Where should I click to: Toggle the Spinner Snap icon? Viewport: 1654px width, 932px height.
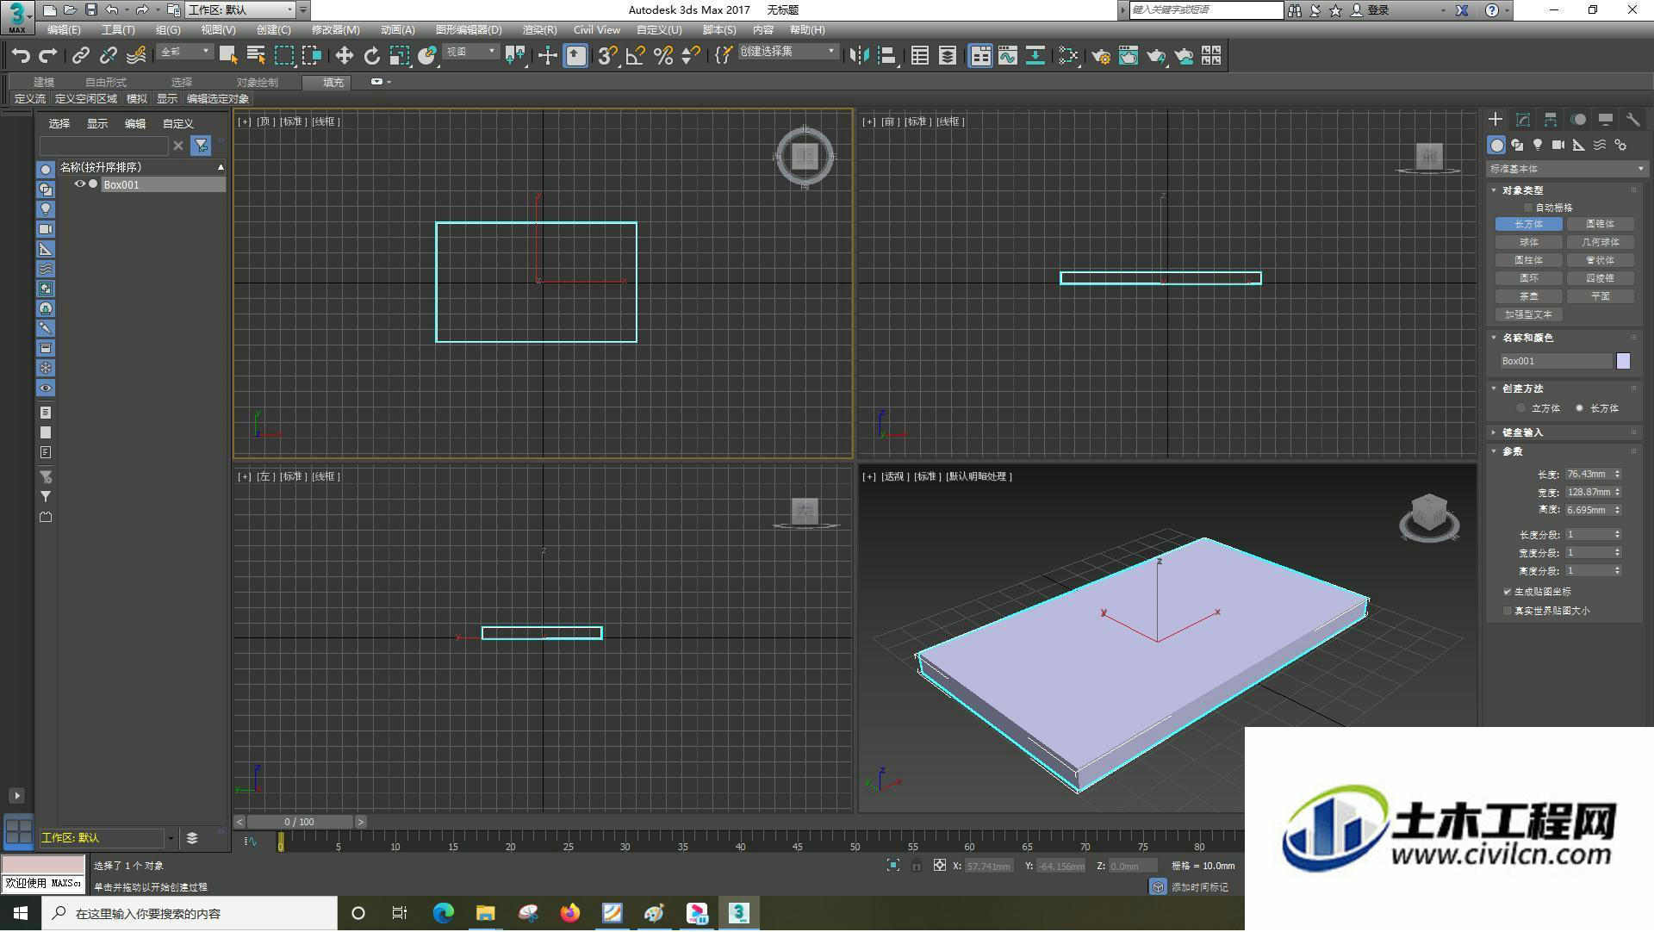(x=691, y=56)
